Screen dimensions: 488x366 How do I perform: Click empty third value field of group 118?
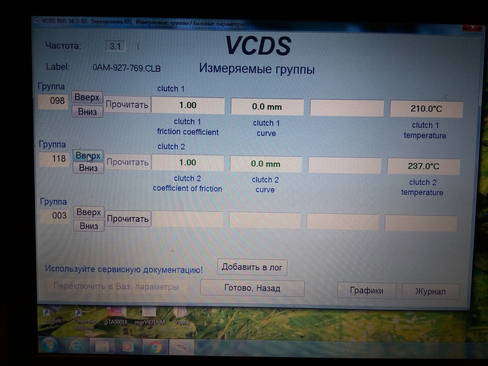[x=344, y=165]
